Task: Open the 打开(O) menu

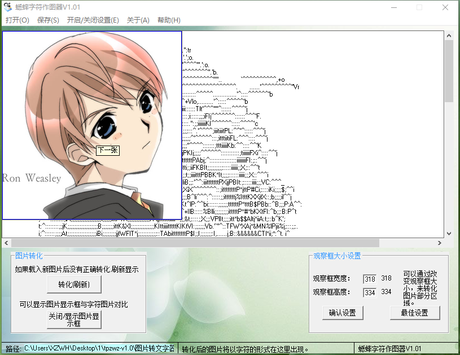Action: (16, 20)
